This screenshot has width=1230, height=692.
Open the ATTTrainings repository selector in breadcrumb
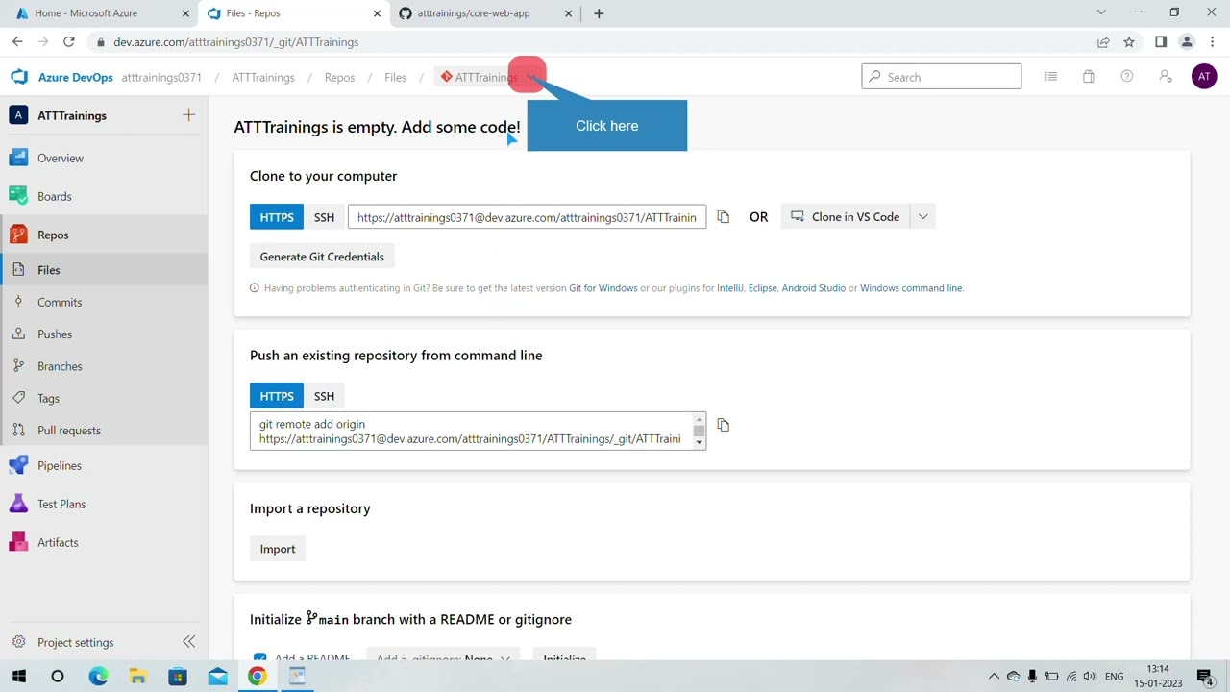(x=487, y=77)
